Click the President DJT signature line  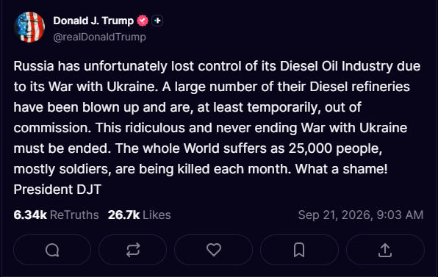tap(57, 190)
